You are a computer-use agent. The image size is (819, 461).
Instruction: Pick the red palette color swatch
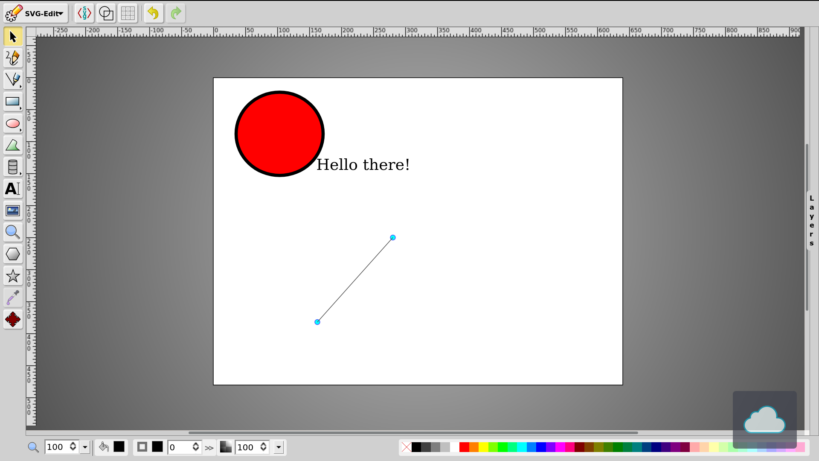(x=464, y=447)
